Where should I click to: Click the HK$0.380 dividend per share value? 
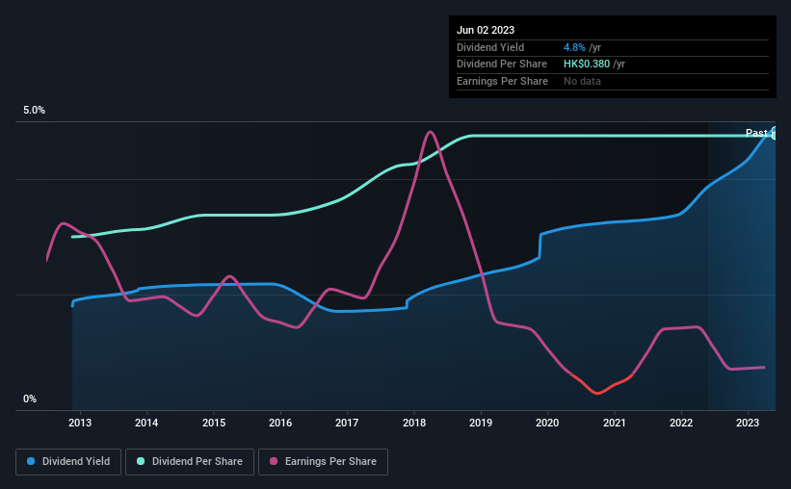[587, 64]
